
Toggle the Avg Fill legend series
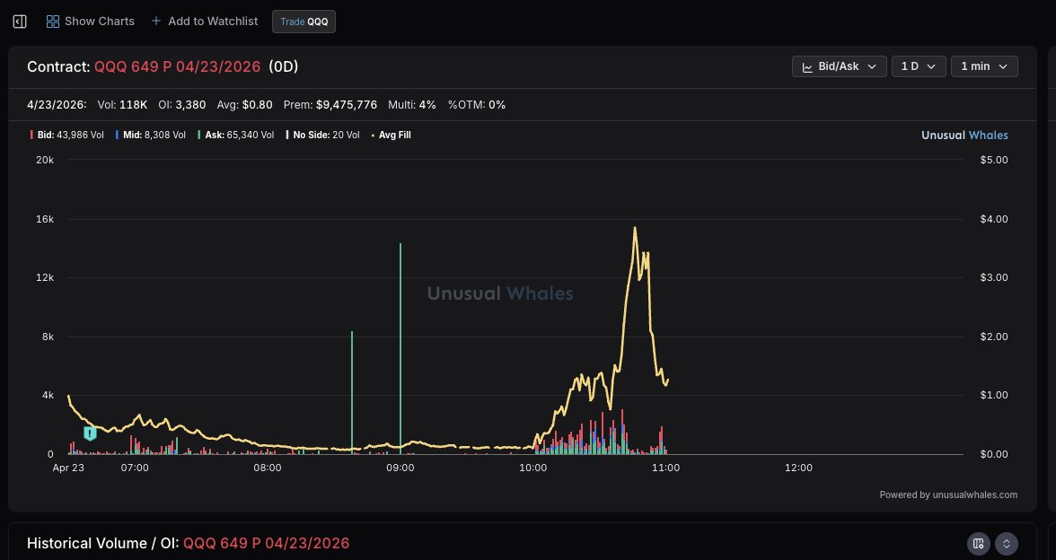[x=391, y=135]
